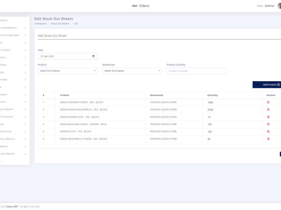Image resolution: width=281 pixels, height=210 pixels.
Task: Open Stock Out Sheets breadcrumb link
Action: [60, 24]
